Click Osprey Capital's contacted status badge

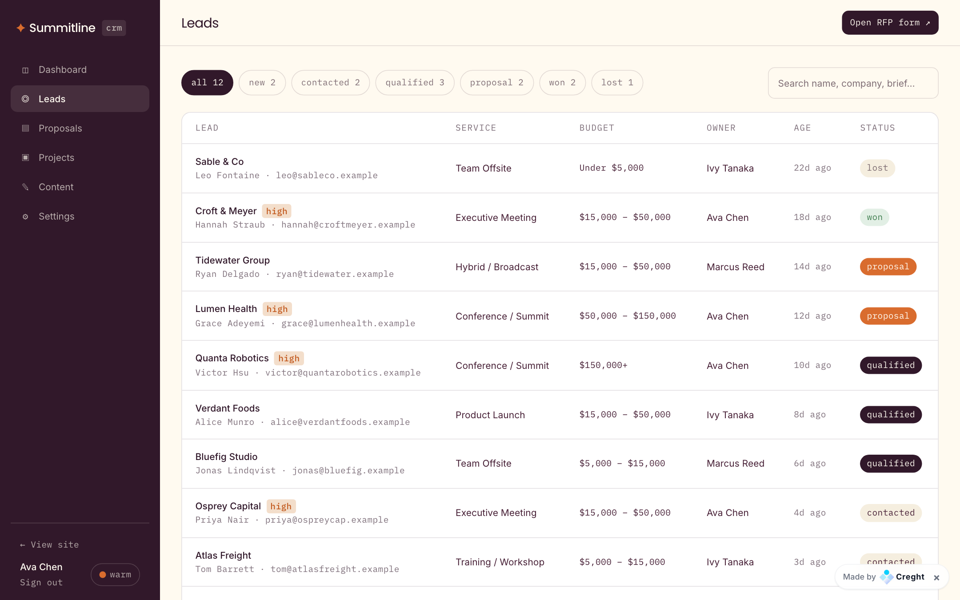(x=891, y=513)
